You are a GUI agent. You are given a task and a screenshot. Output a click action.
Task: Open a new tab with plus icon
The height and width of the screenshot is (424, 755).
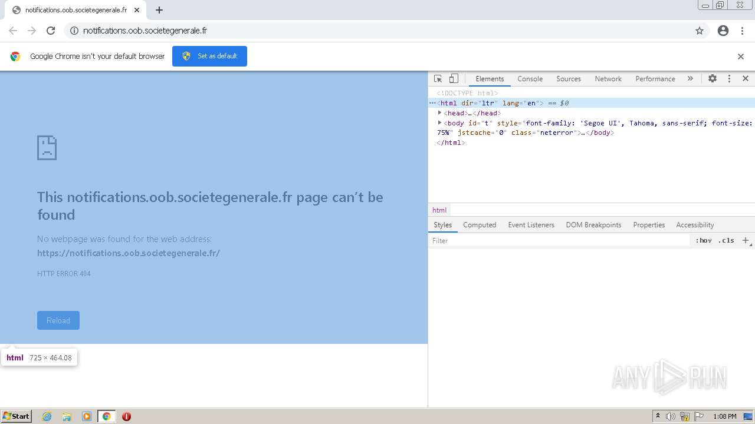[x=159, y=10]
